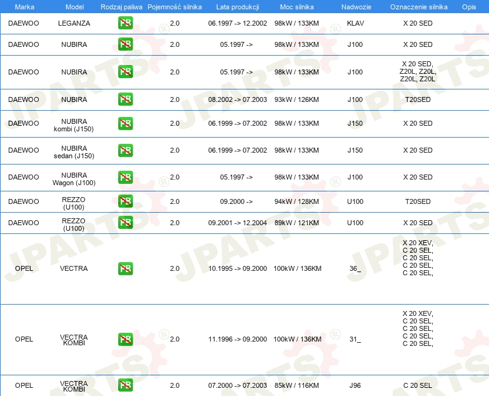
Task: Click the 2.0 capacity in the LEGANZA row
Action: [x=174, y=23]
